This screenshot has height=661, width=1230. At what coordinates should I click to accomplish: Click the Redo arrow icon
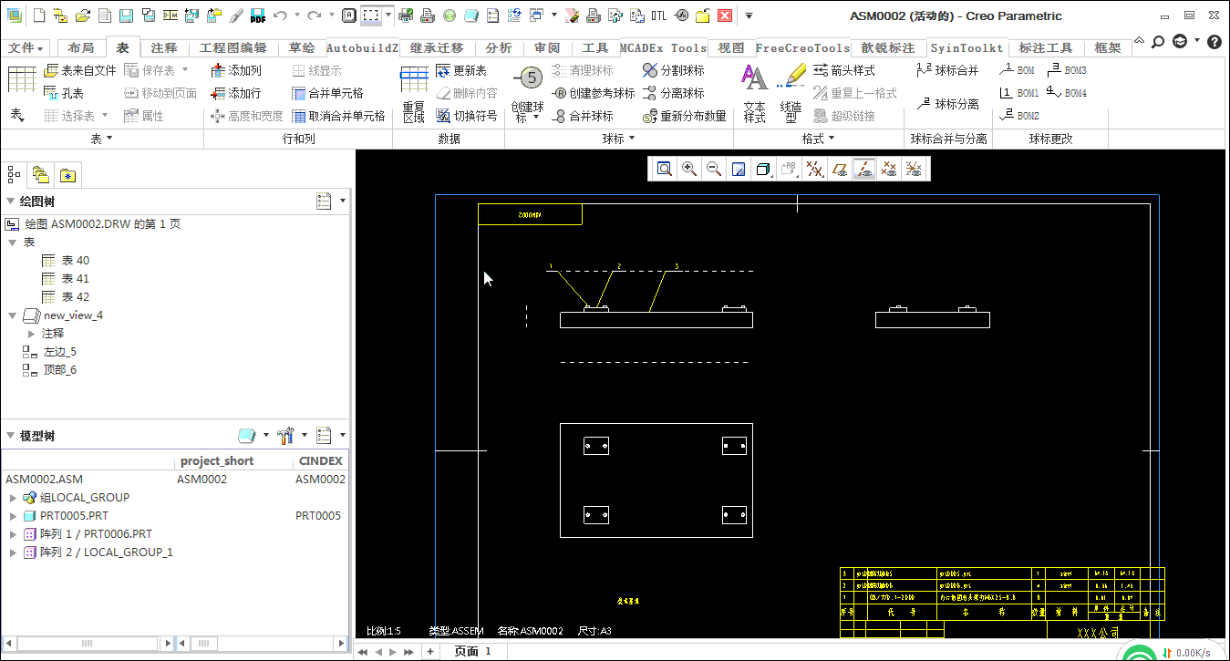(x=314, y=15)
